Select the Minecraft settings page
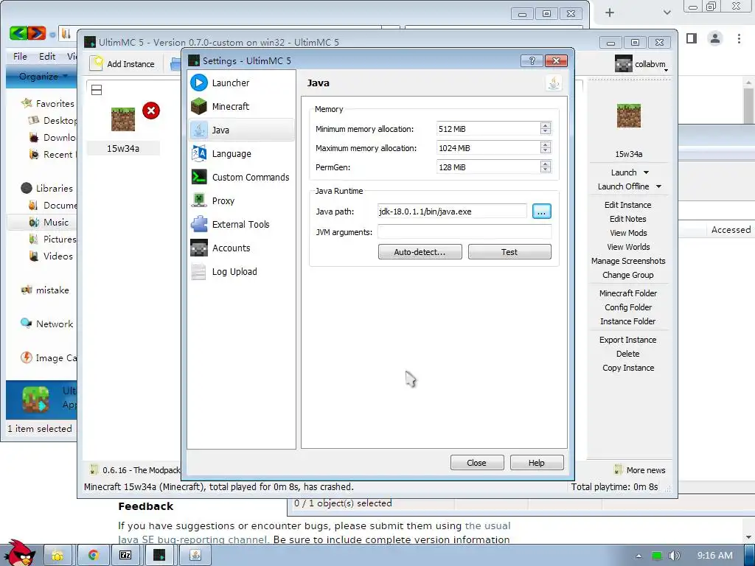The image size is (755, 566). click(x=241, y=106)
